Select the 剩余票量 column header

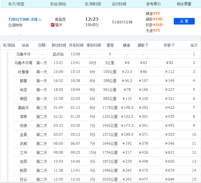click(184, 4)
